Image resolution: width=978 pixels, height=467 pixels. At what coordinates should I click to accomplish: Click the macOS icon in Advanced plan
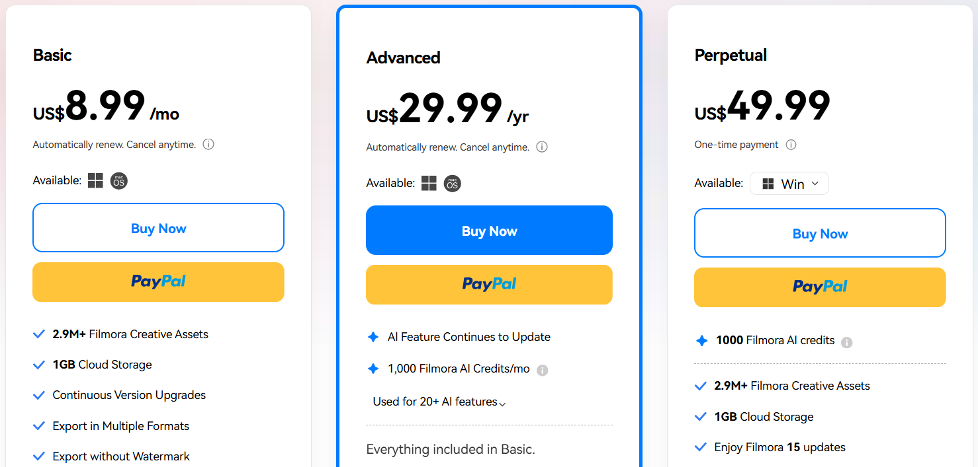coord(452,183)
